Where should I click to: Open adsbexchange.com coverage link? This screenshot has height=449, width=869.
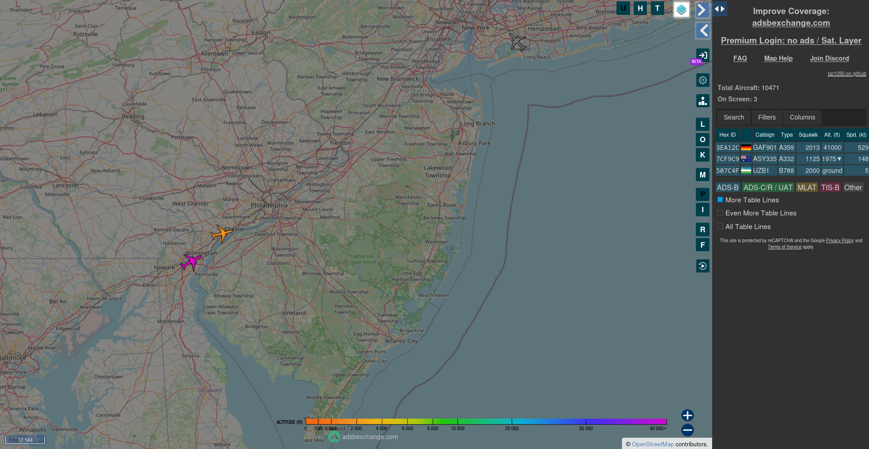(x=791, y=23)
